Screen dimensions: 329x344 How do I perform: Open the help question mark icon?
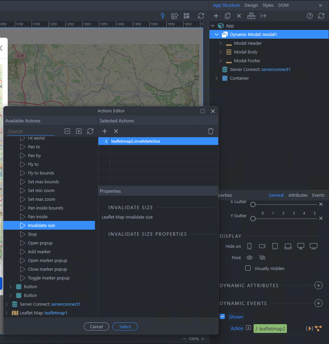coord(310,16)
